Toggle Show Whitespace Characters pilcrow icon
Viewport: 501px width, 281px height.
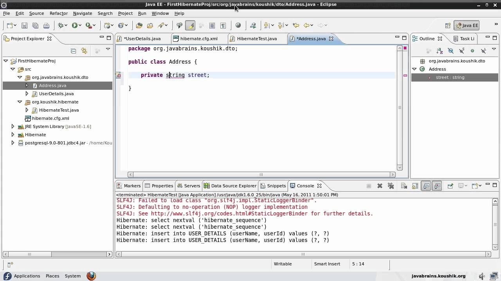(x=223, y=25)
